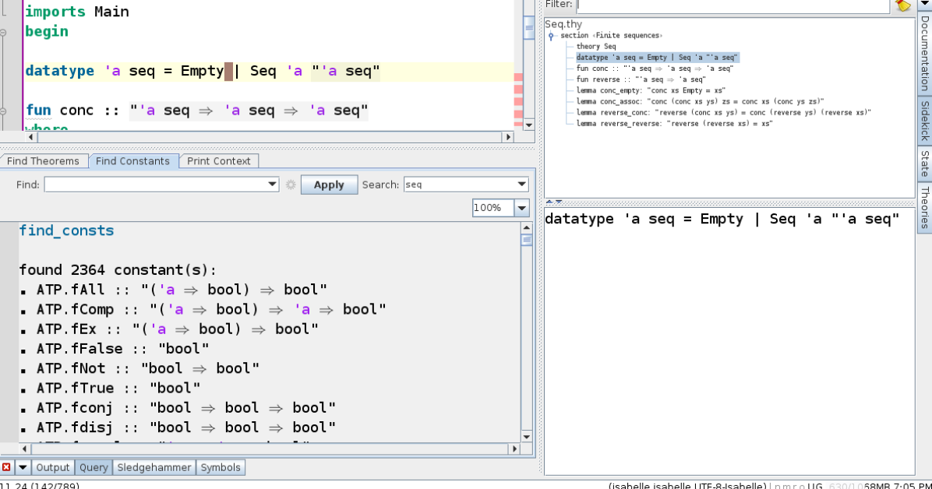Open the Sledgehammer panel
This screenshot has height=489, width=932.
click(x=154, y=467)
